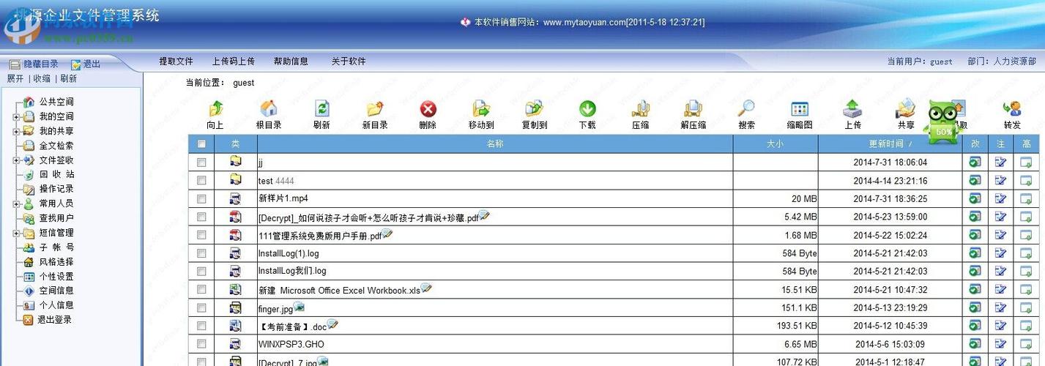
Task: Click 刷新 link above the tree
Action: 68,78
